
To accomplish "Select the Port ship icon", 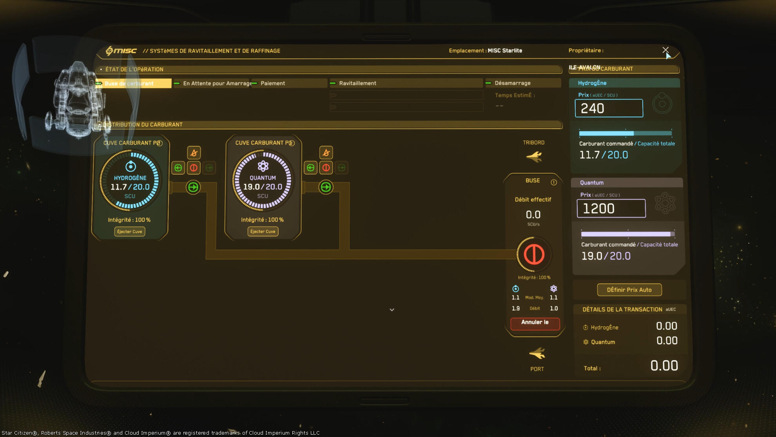I will pos(537,353).
